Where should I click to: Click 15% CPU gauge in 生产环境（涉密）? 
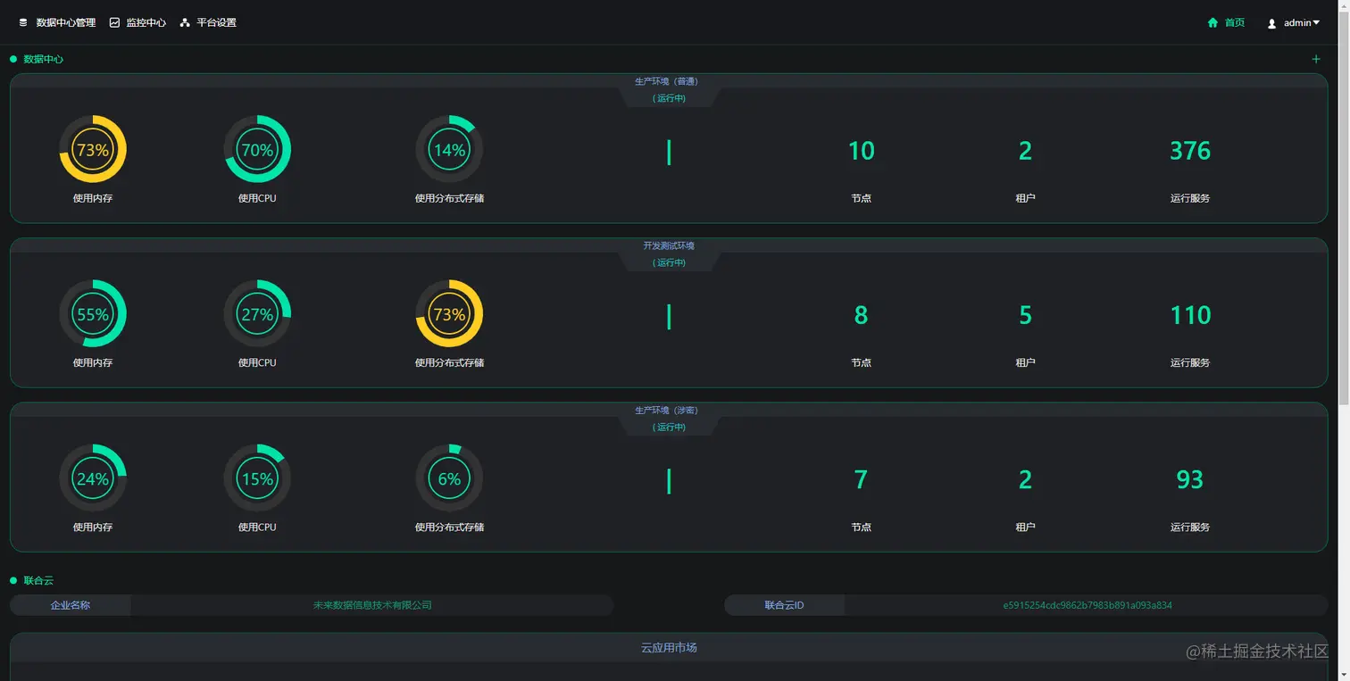[x=257, y=478]
